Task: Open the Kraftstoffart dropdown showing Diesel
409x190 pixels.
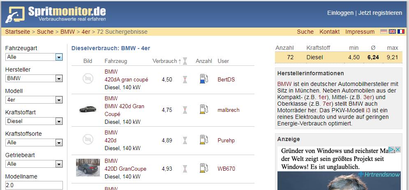Action: point(34,121)
